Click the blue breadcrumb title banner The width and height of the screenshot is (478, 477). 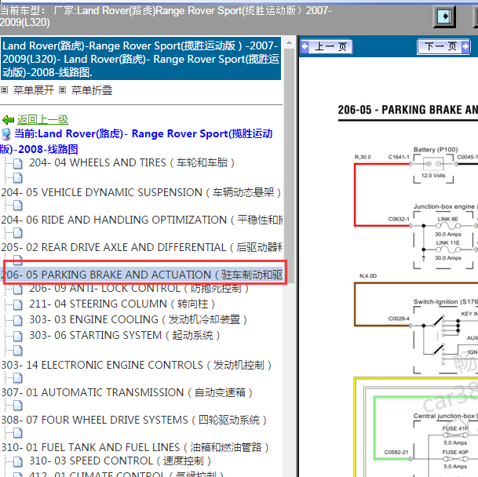[140, 59]
